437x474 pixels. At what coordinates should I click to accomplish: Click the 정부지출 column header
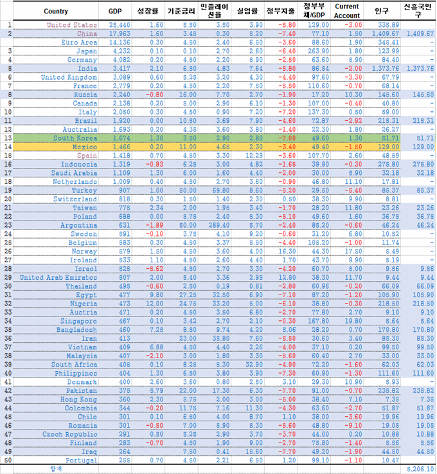click(x=281, y=11)
